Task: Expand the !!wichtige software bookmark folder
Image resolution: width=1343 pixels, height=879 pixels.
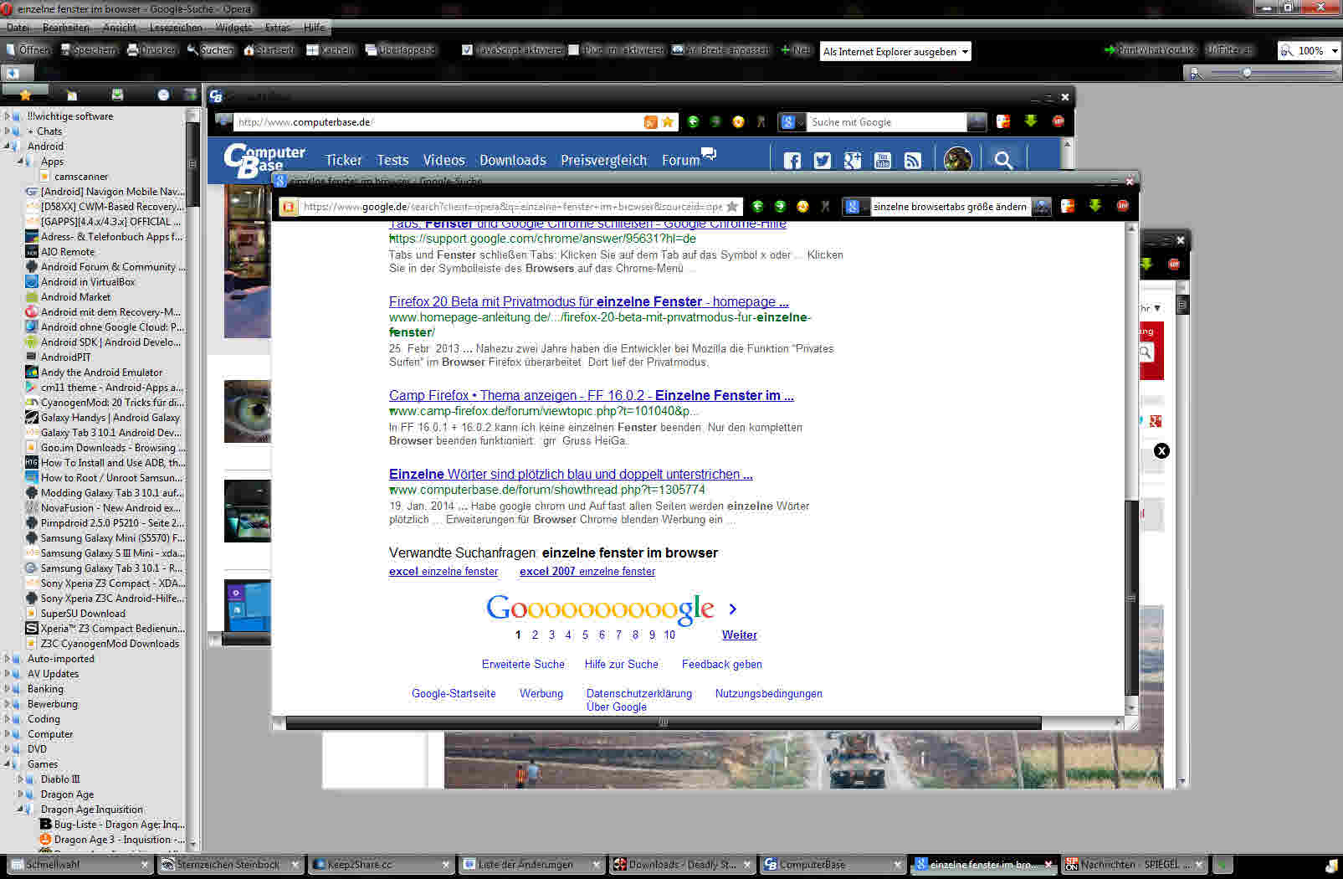Action: 8,116
